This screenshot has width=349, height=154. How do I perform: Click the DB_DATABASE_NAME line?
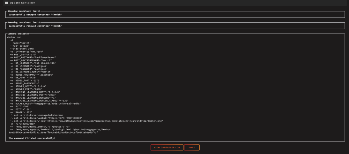click(31, 72)
